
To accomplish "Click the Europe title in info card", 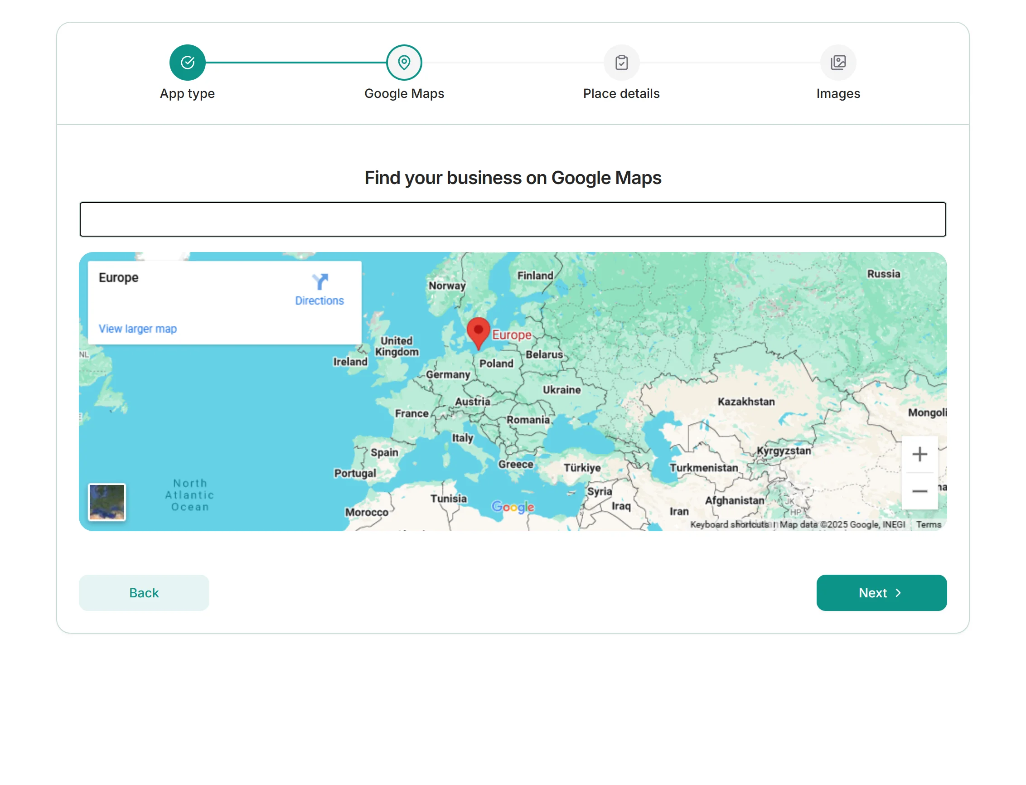I will (x=118, y=277).
